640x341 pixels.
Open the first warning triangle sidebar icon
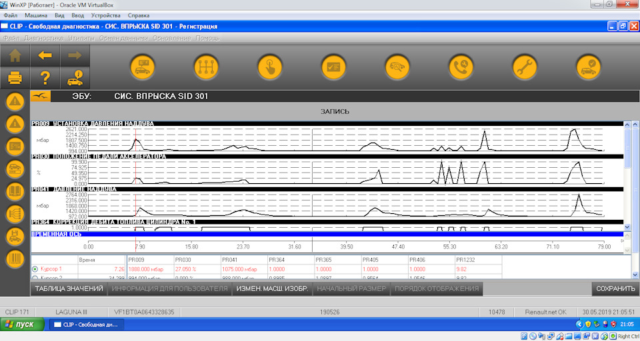[15, 101]
